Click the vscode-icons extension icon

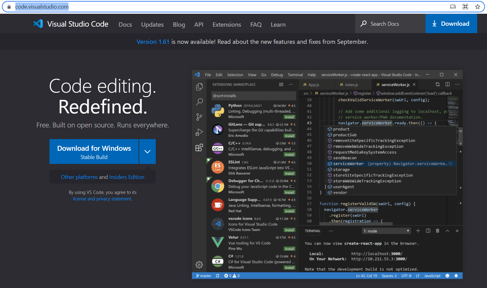(x=218, y=224)
